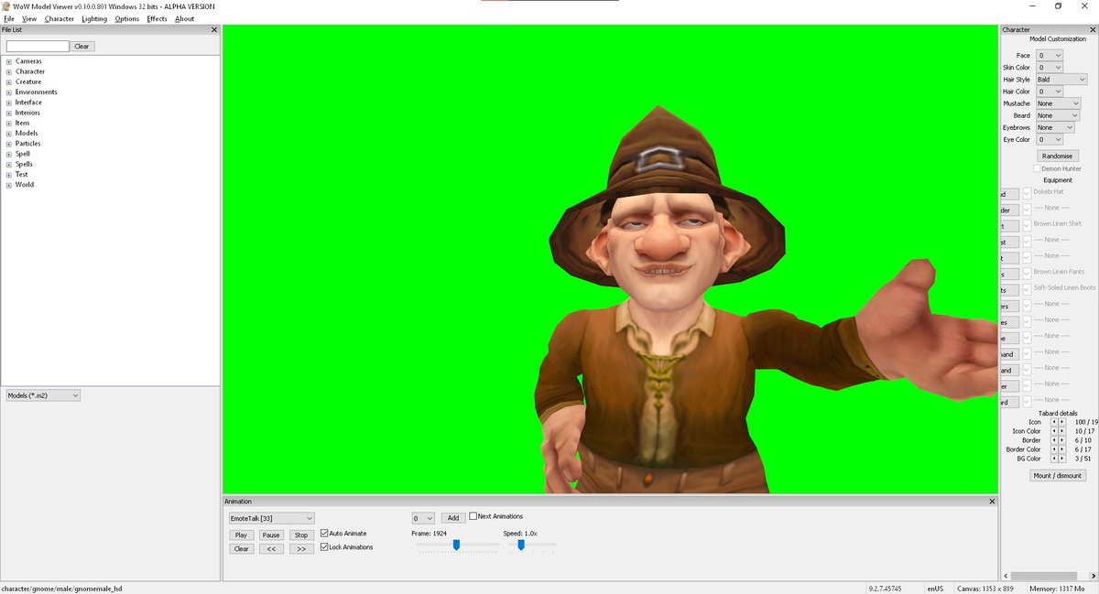1099x594 pixels.
Task: Click right arrow for tabard Border Color
Action: pyautogui.click(x=1061, y=449)
